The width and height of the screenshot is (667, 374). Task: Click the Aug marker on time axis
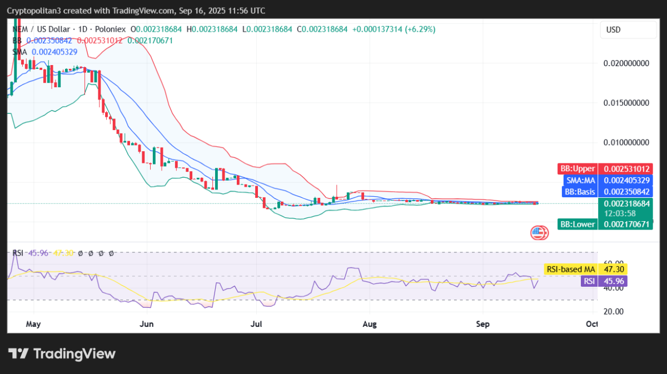tap(369, 323)
